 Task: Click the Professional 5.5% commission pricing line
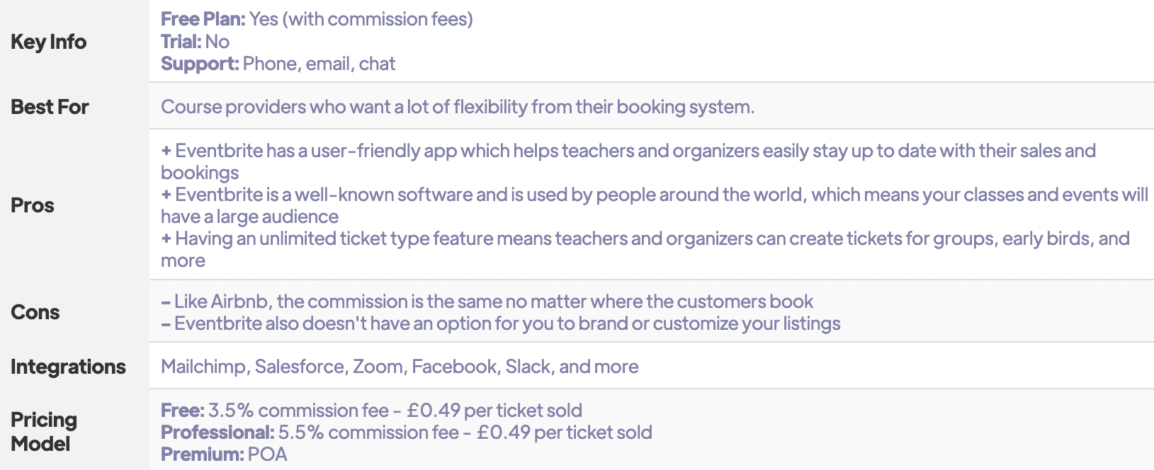pos(406,432)
